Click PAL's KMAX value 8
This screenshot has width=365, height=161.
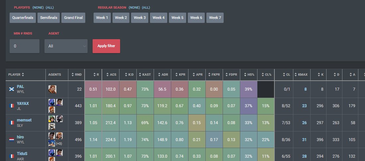pos(305,89)
